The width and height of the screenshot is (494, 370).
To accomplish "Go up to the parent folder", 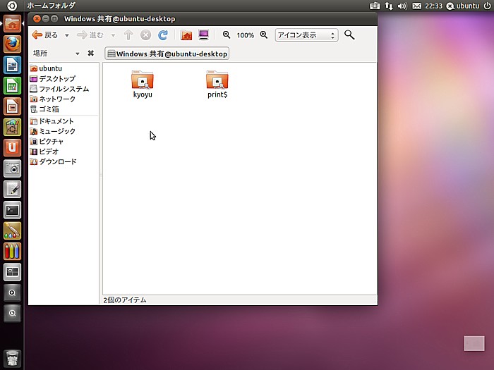I will pyautogui.click(x=128, y=35).
